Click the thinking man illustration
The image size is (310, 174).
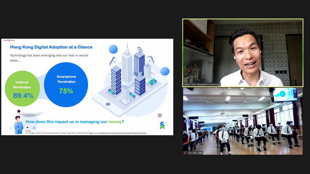coord(18,123)
